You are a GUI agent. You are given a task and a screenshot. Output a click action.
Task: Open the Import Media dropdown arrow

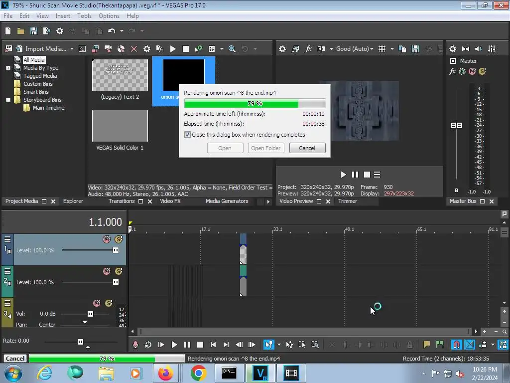coord(72,49)
